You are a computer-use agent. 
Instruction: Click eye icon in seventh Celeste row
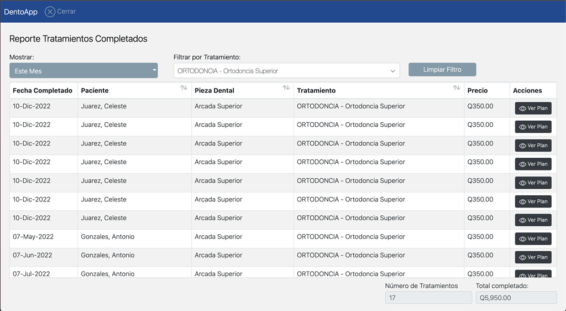coord(522,220)
